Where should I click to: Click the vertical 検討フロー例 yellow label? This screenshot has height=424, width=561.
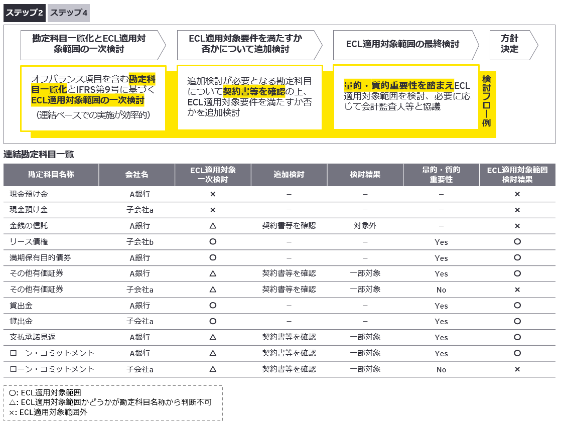tap(486, 101)
